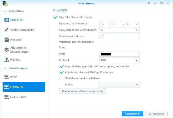The width and height of the screenshot is (173, 118).
Task: Click first IP octet field containing 10
Action: (x=104, y=24)
